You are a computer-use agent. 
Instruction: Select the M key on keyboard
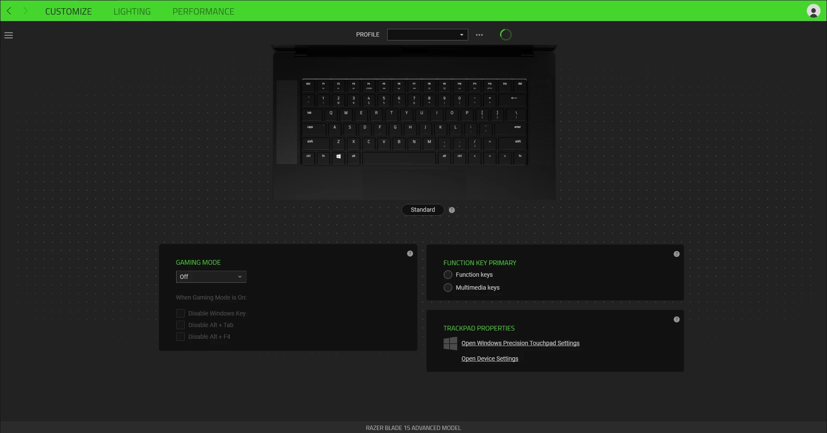point(429,143)
